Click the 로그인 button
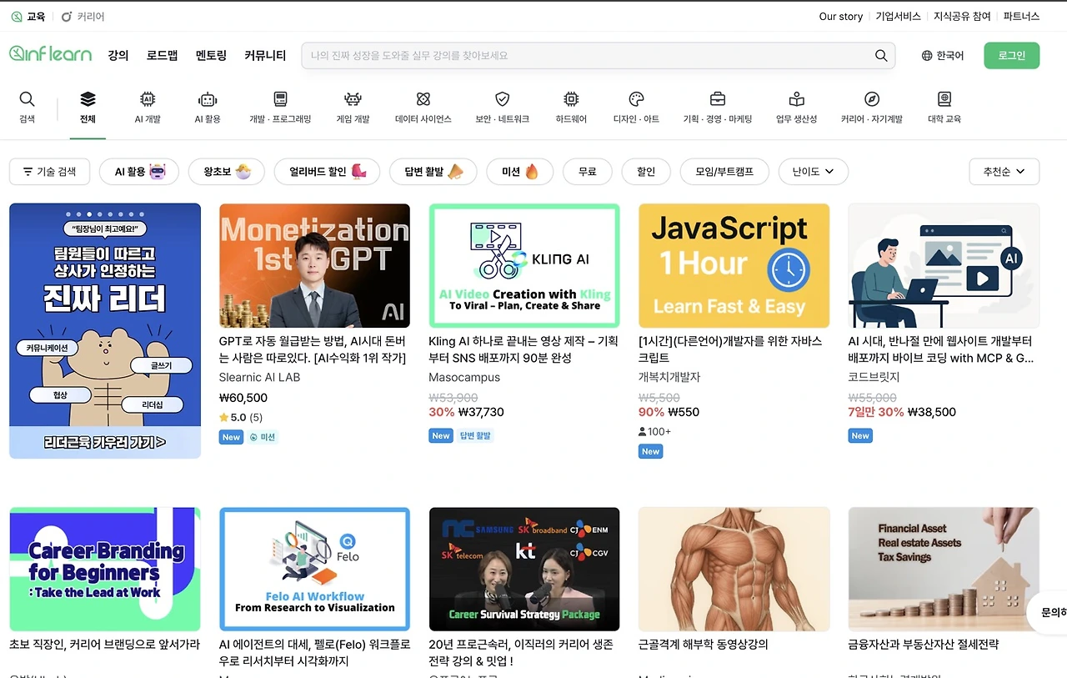Viewport: 1067px width, 678px height. tap(1012, 56)
